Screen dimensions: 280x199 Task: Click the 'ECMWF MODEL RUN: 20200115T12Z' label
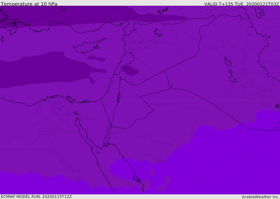click(x=36, y=197)
